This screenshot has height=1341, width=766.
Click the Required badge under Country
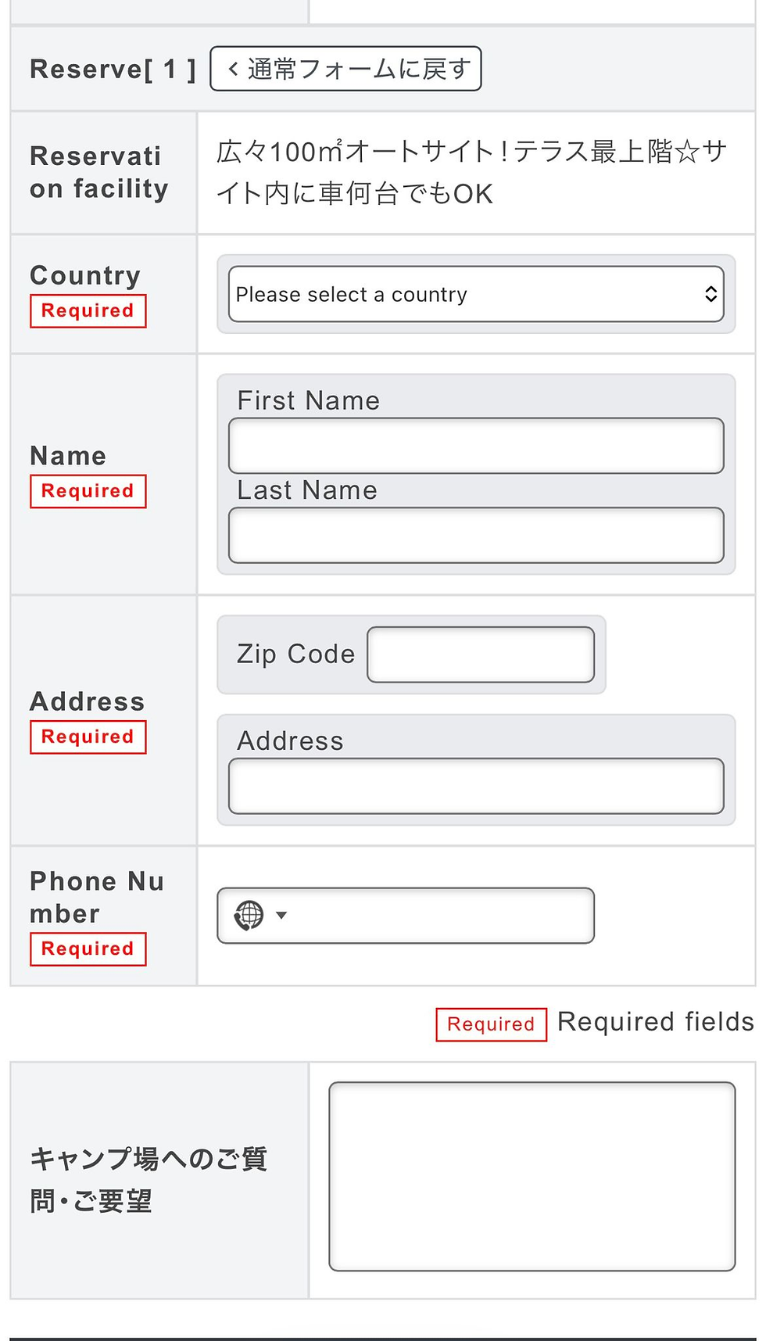pos(88,311)
